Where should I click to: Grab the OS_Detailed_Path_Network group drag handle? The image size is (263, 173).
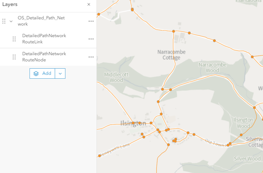pyautogui.click(x=4, y=21)
